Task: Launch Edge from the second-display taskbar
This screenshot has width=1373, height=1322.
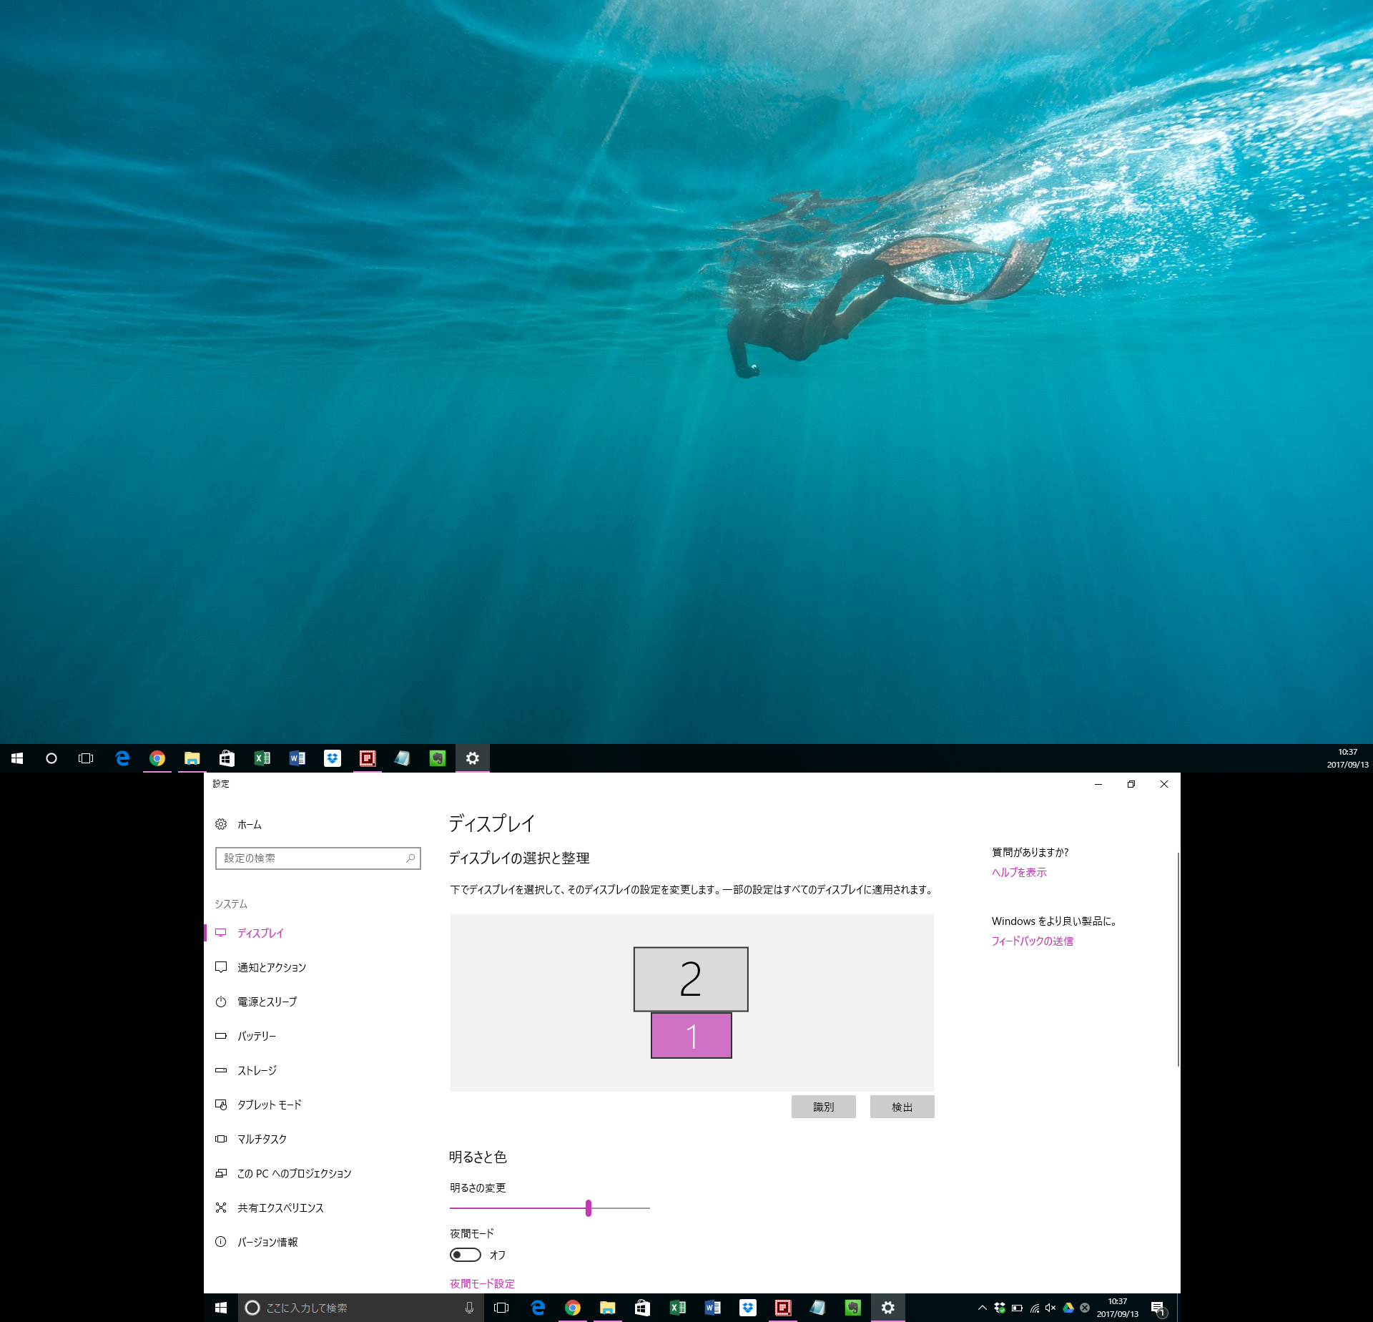Action: (x=122, y=758)
